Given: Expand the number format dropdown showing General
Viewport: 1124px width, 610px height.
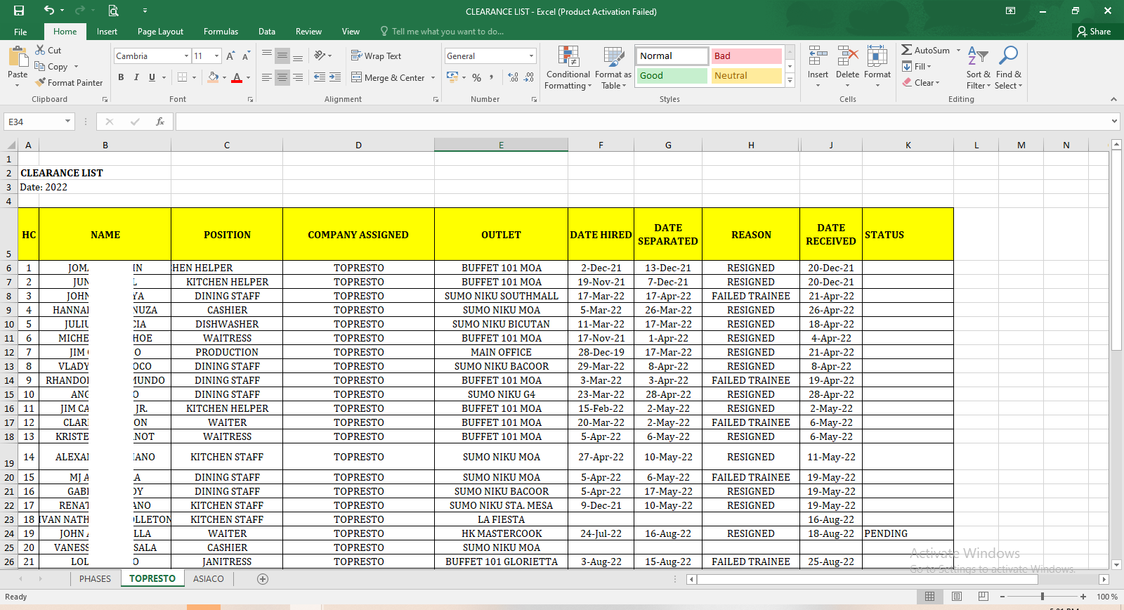Looking at the screenshot, I should pos(531,56).
